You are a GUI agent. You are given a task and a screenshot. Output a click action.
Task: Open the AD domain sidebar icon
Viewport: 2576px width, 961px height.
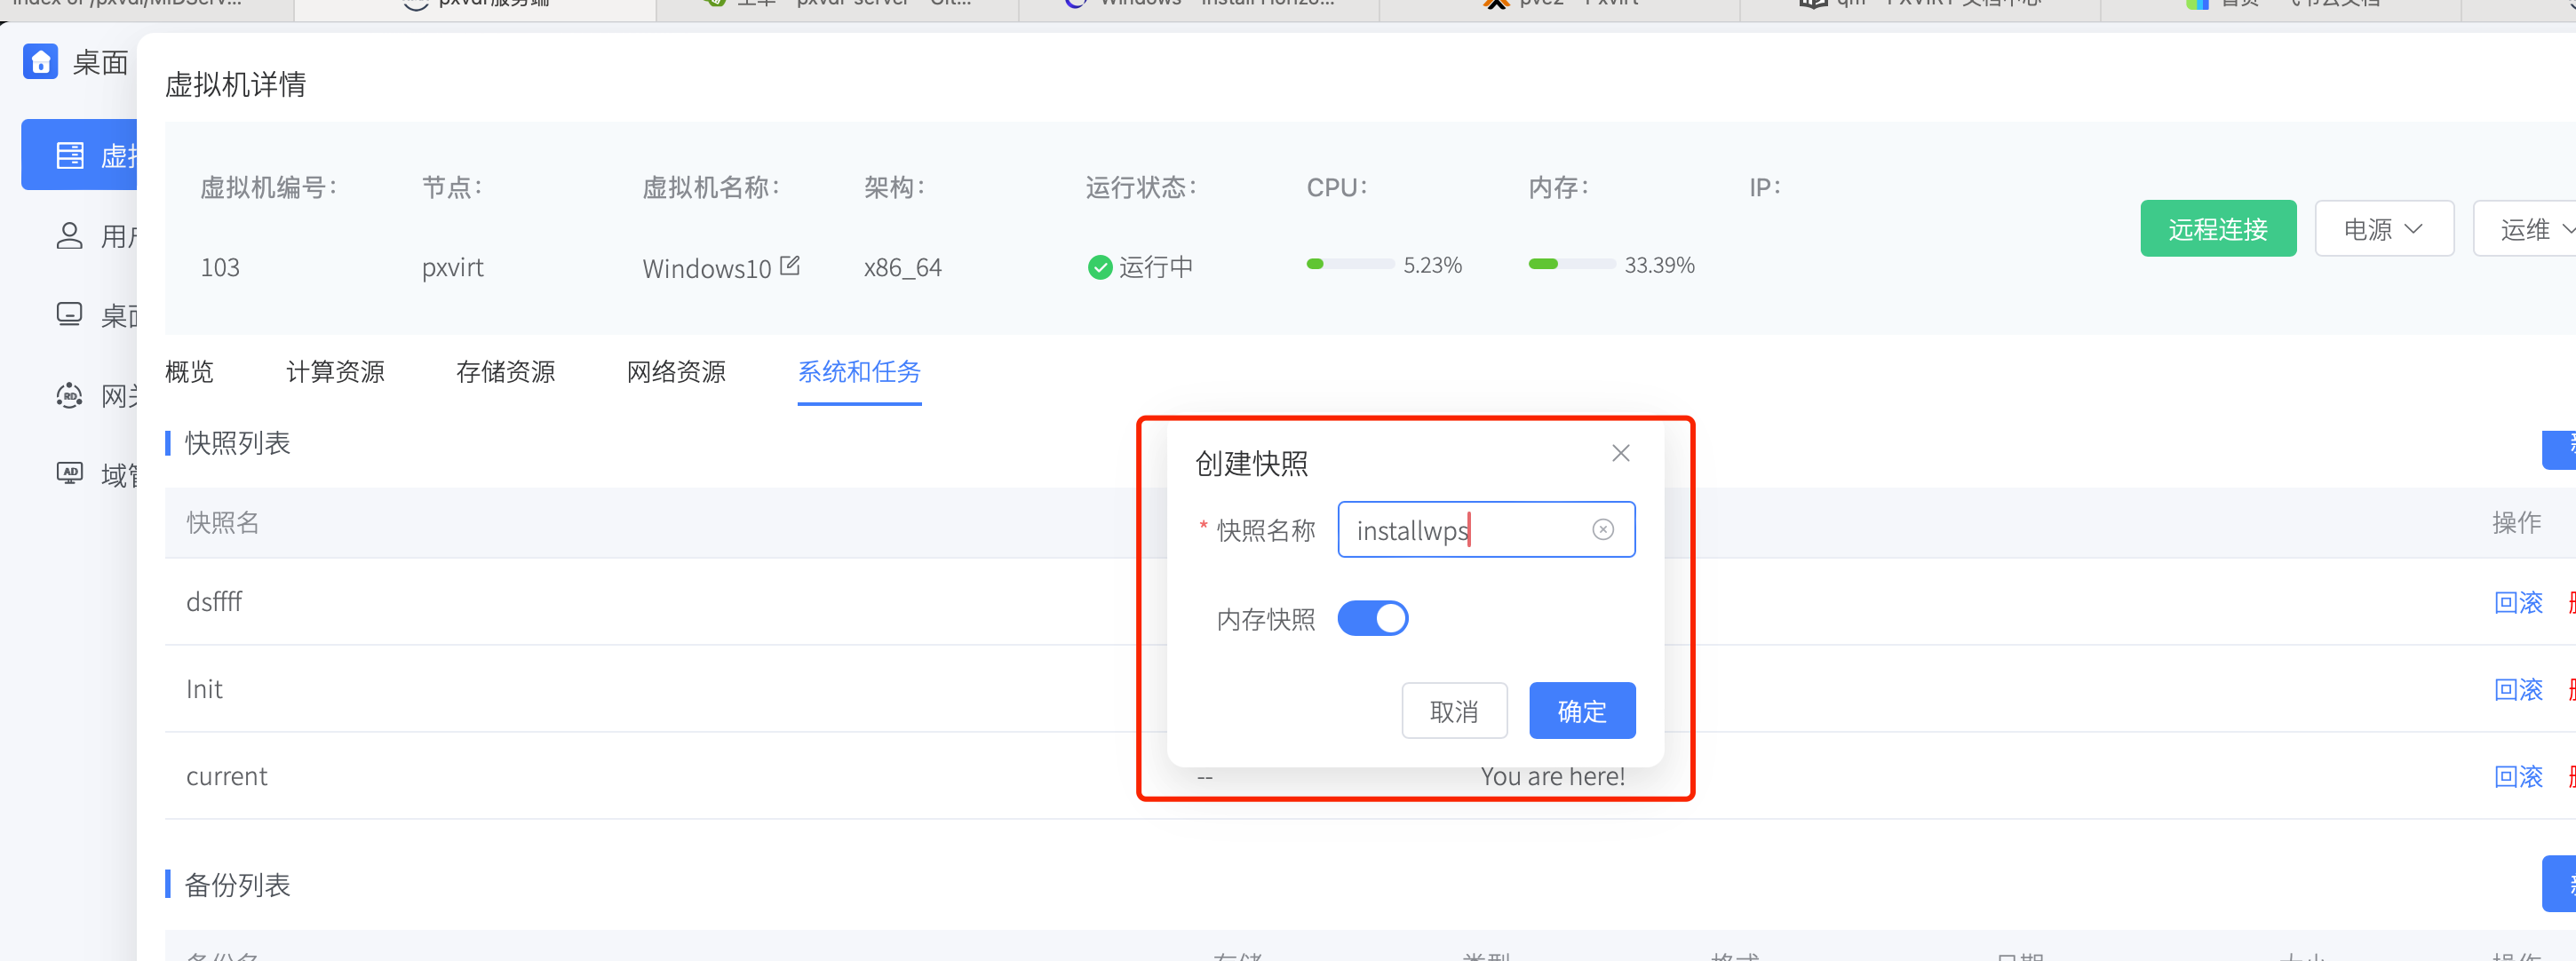pos(69,473)
